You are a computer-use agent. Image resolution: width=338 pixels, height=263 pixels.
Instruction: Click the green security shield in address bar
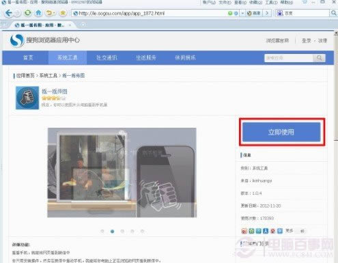point(230,13)
